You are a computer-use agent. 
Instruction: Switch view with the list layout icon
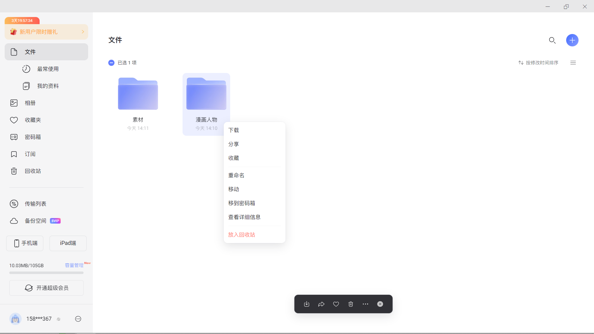pyautogui.click(x=573, y=63)
